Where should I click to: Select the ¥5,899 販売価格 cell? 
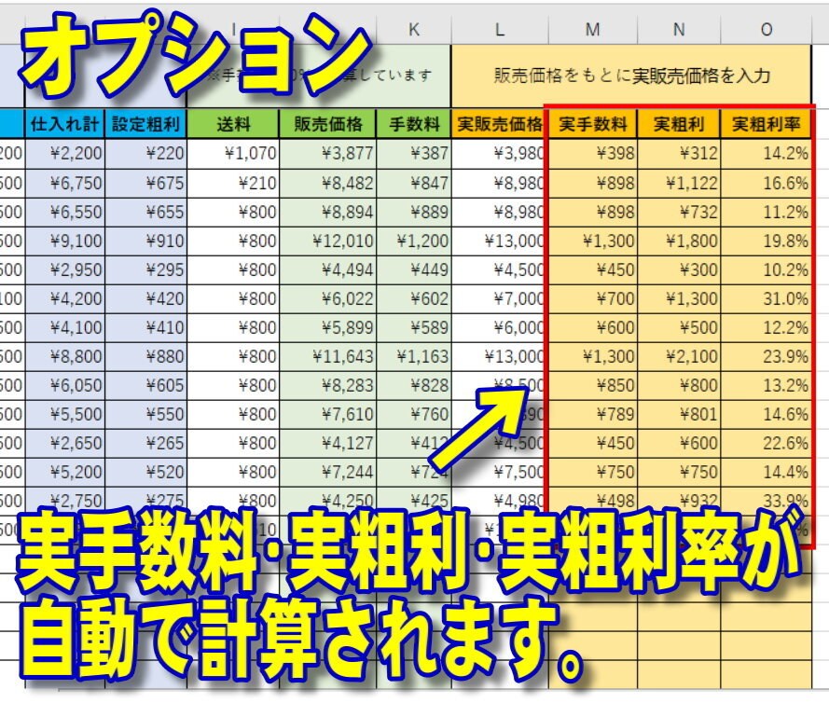coord(328,328)
